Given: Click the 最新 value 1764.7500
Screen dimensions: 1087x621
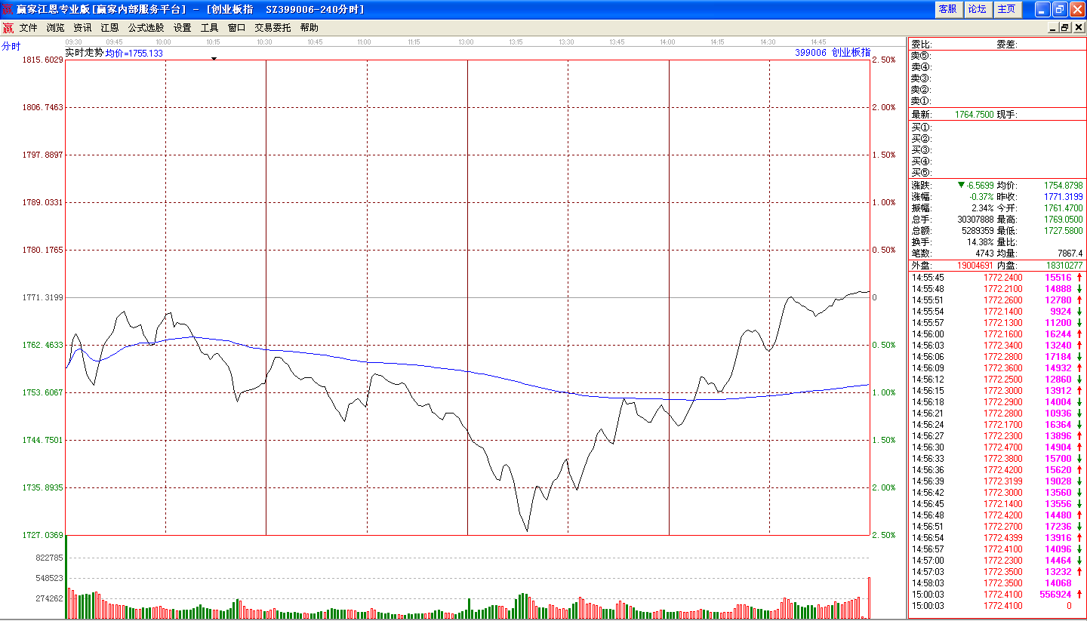Looking at the screenshot, I should 974,115.
